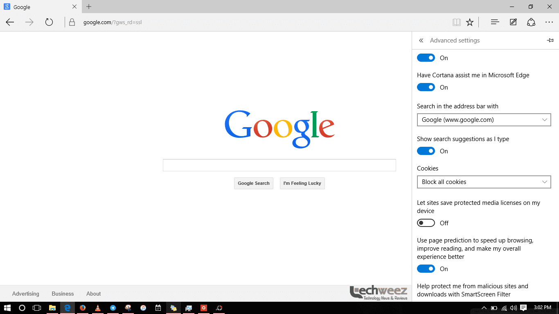This screenshot has height=314, width=559.
Task: Click the Google logo
Action: point(279,129)
